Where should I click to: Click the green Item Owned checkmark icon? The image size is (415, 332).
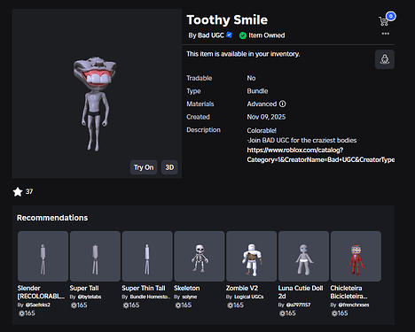click(243, 35)
